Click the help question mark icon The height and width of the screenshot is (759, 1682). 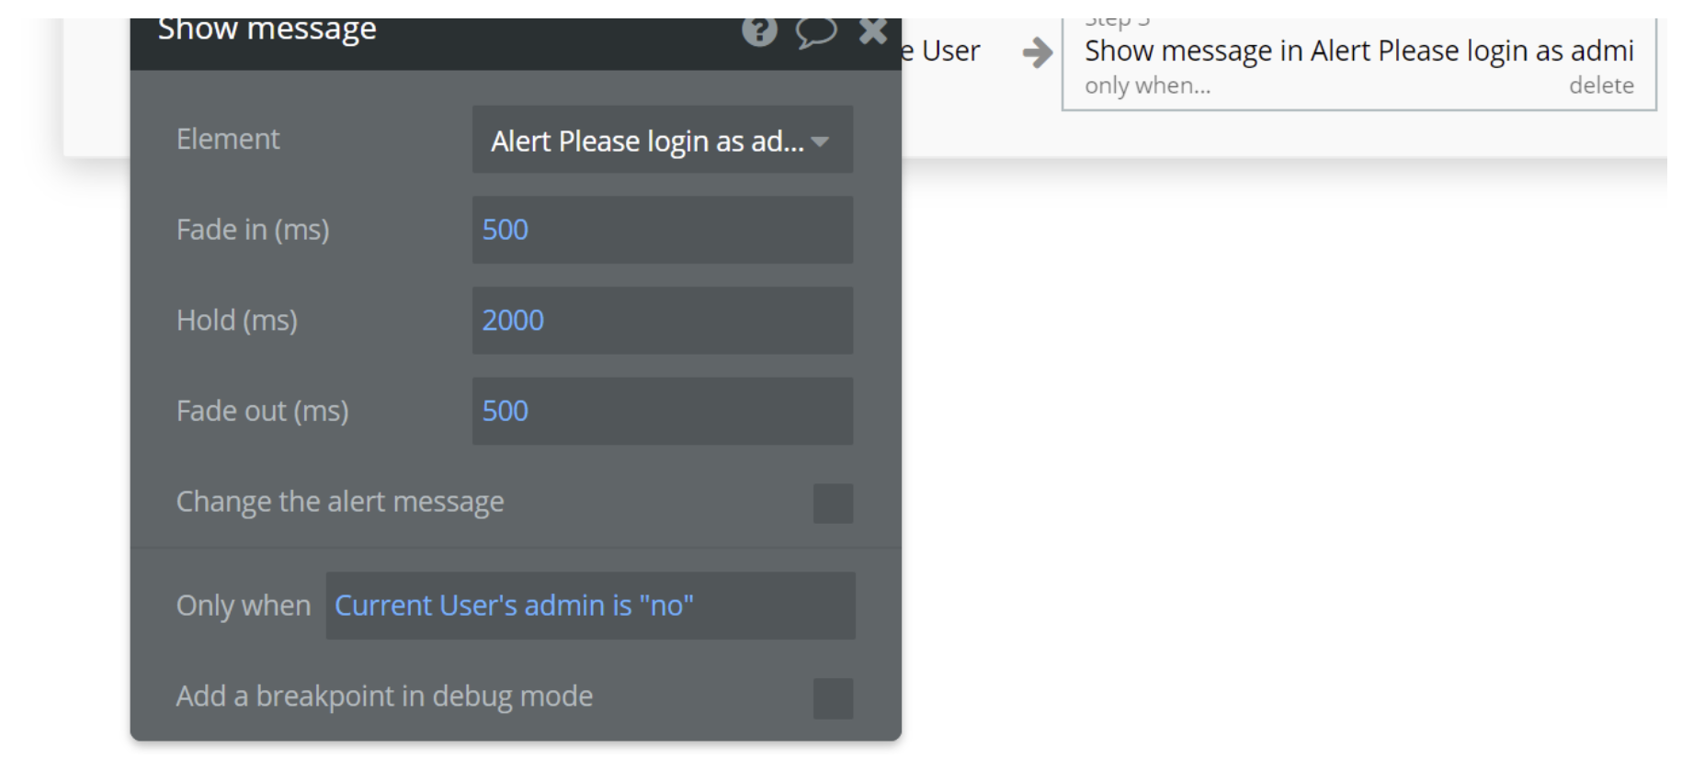tap(759, 31)
